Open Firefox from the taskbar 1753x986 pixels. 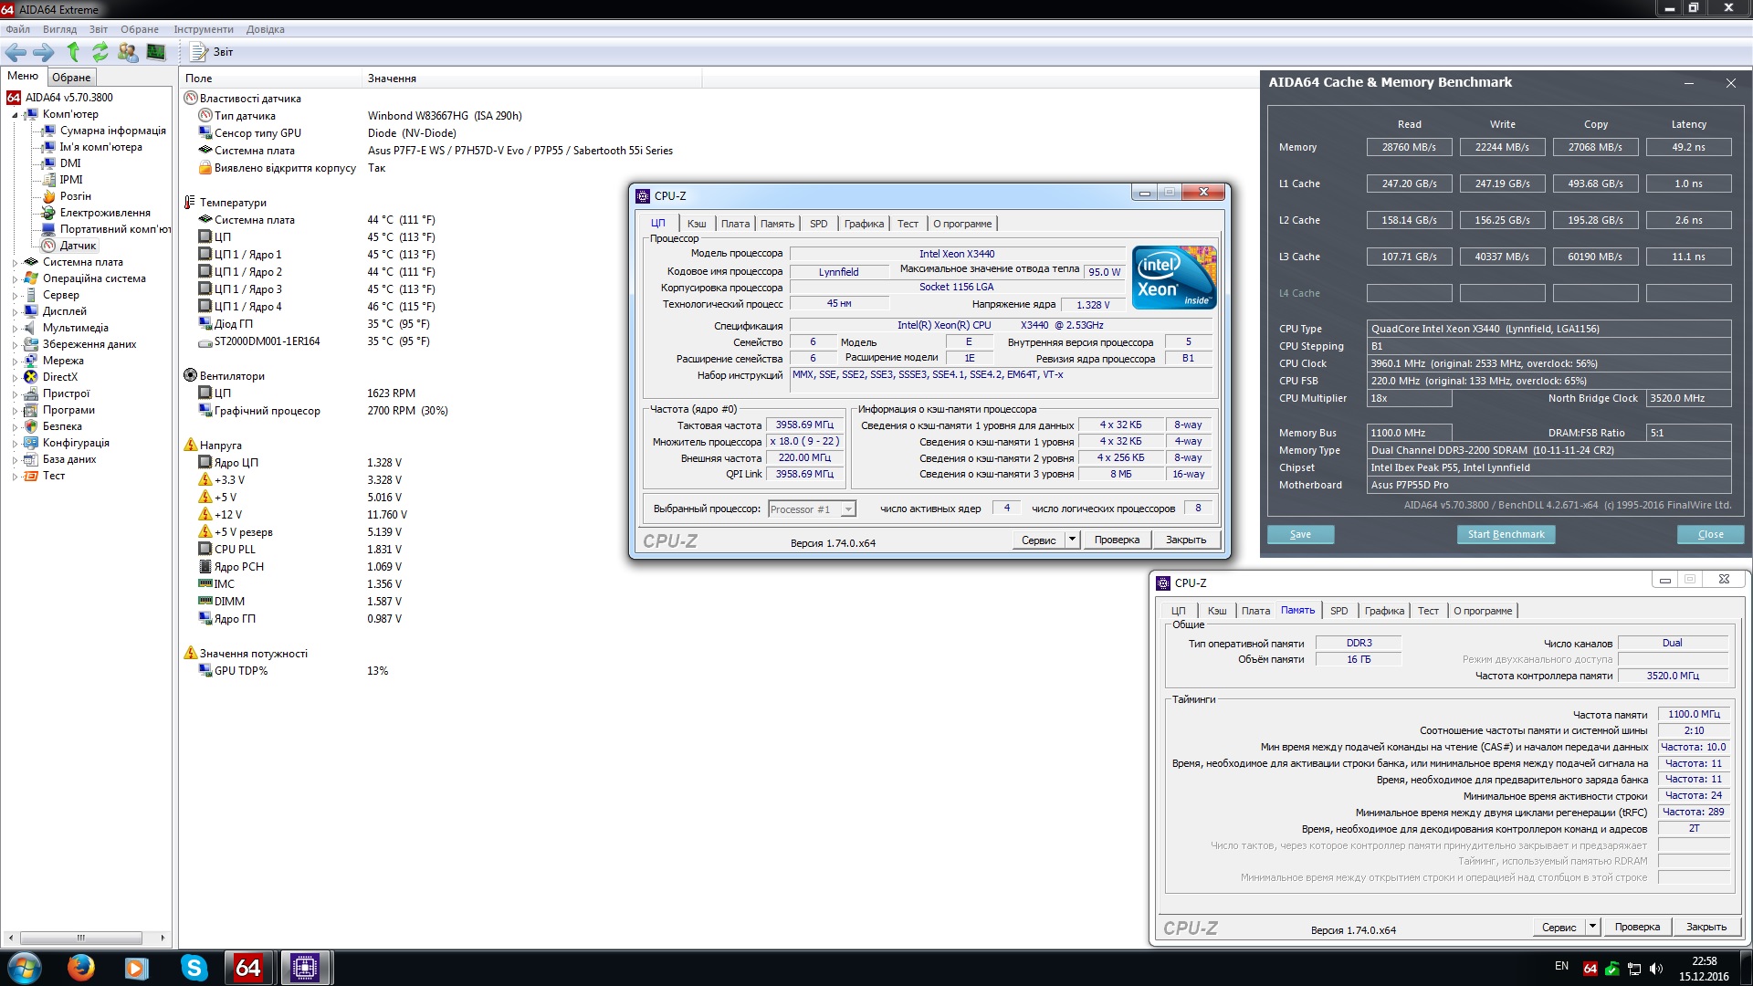(80, 967)
